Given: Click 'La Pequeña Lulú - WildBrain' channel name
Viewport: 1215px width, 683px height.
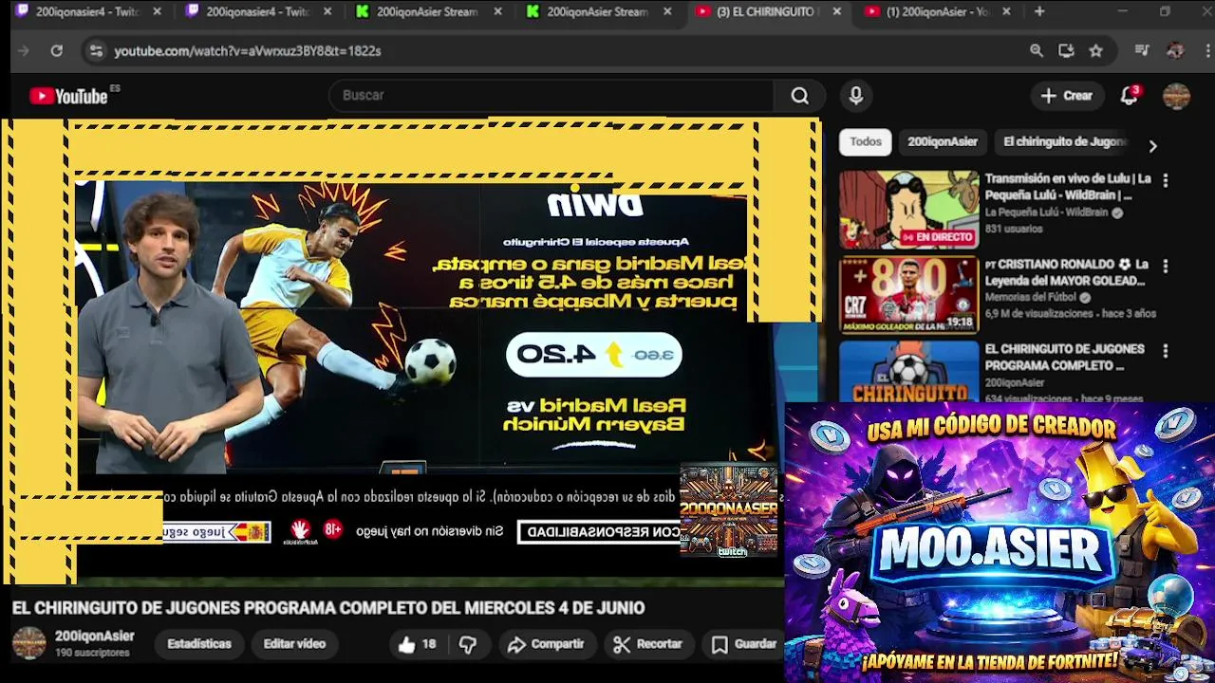Looking at the screenshot, I should click(x=1046, y=212).
